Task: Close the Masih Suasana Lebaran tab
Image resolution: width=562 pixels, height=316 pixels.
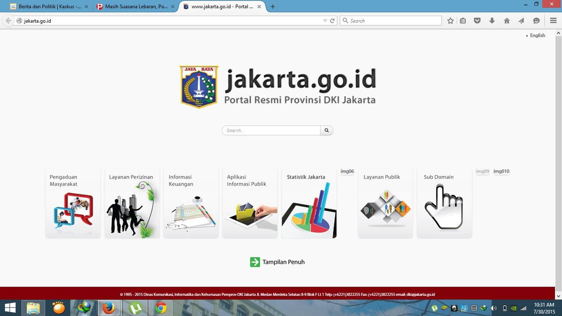Action: [173, 7]
